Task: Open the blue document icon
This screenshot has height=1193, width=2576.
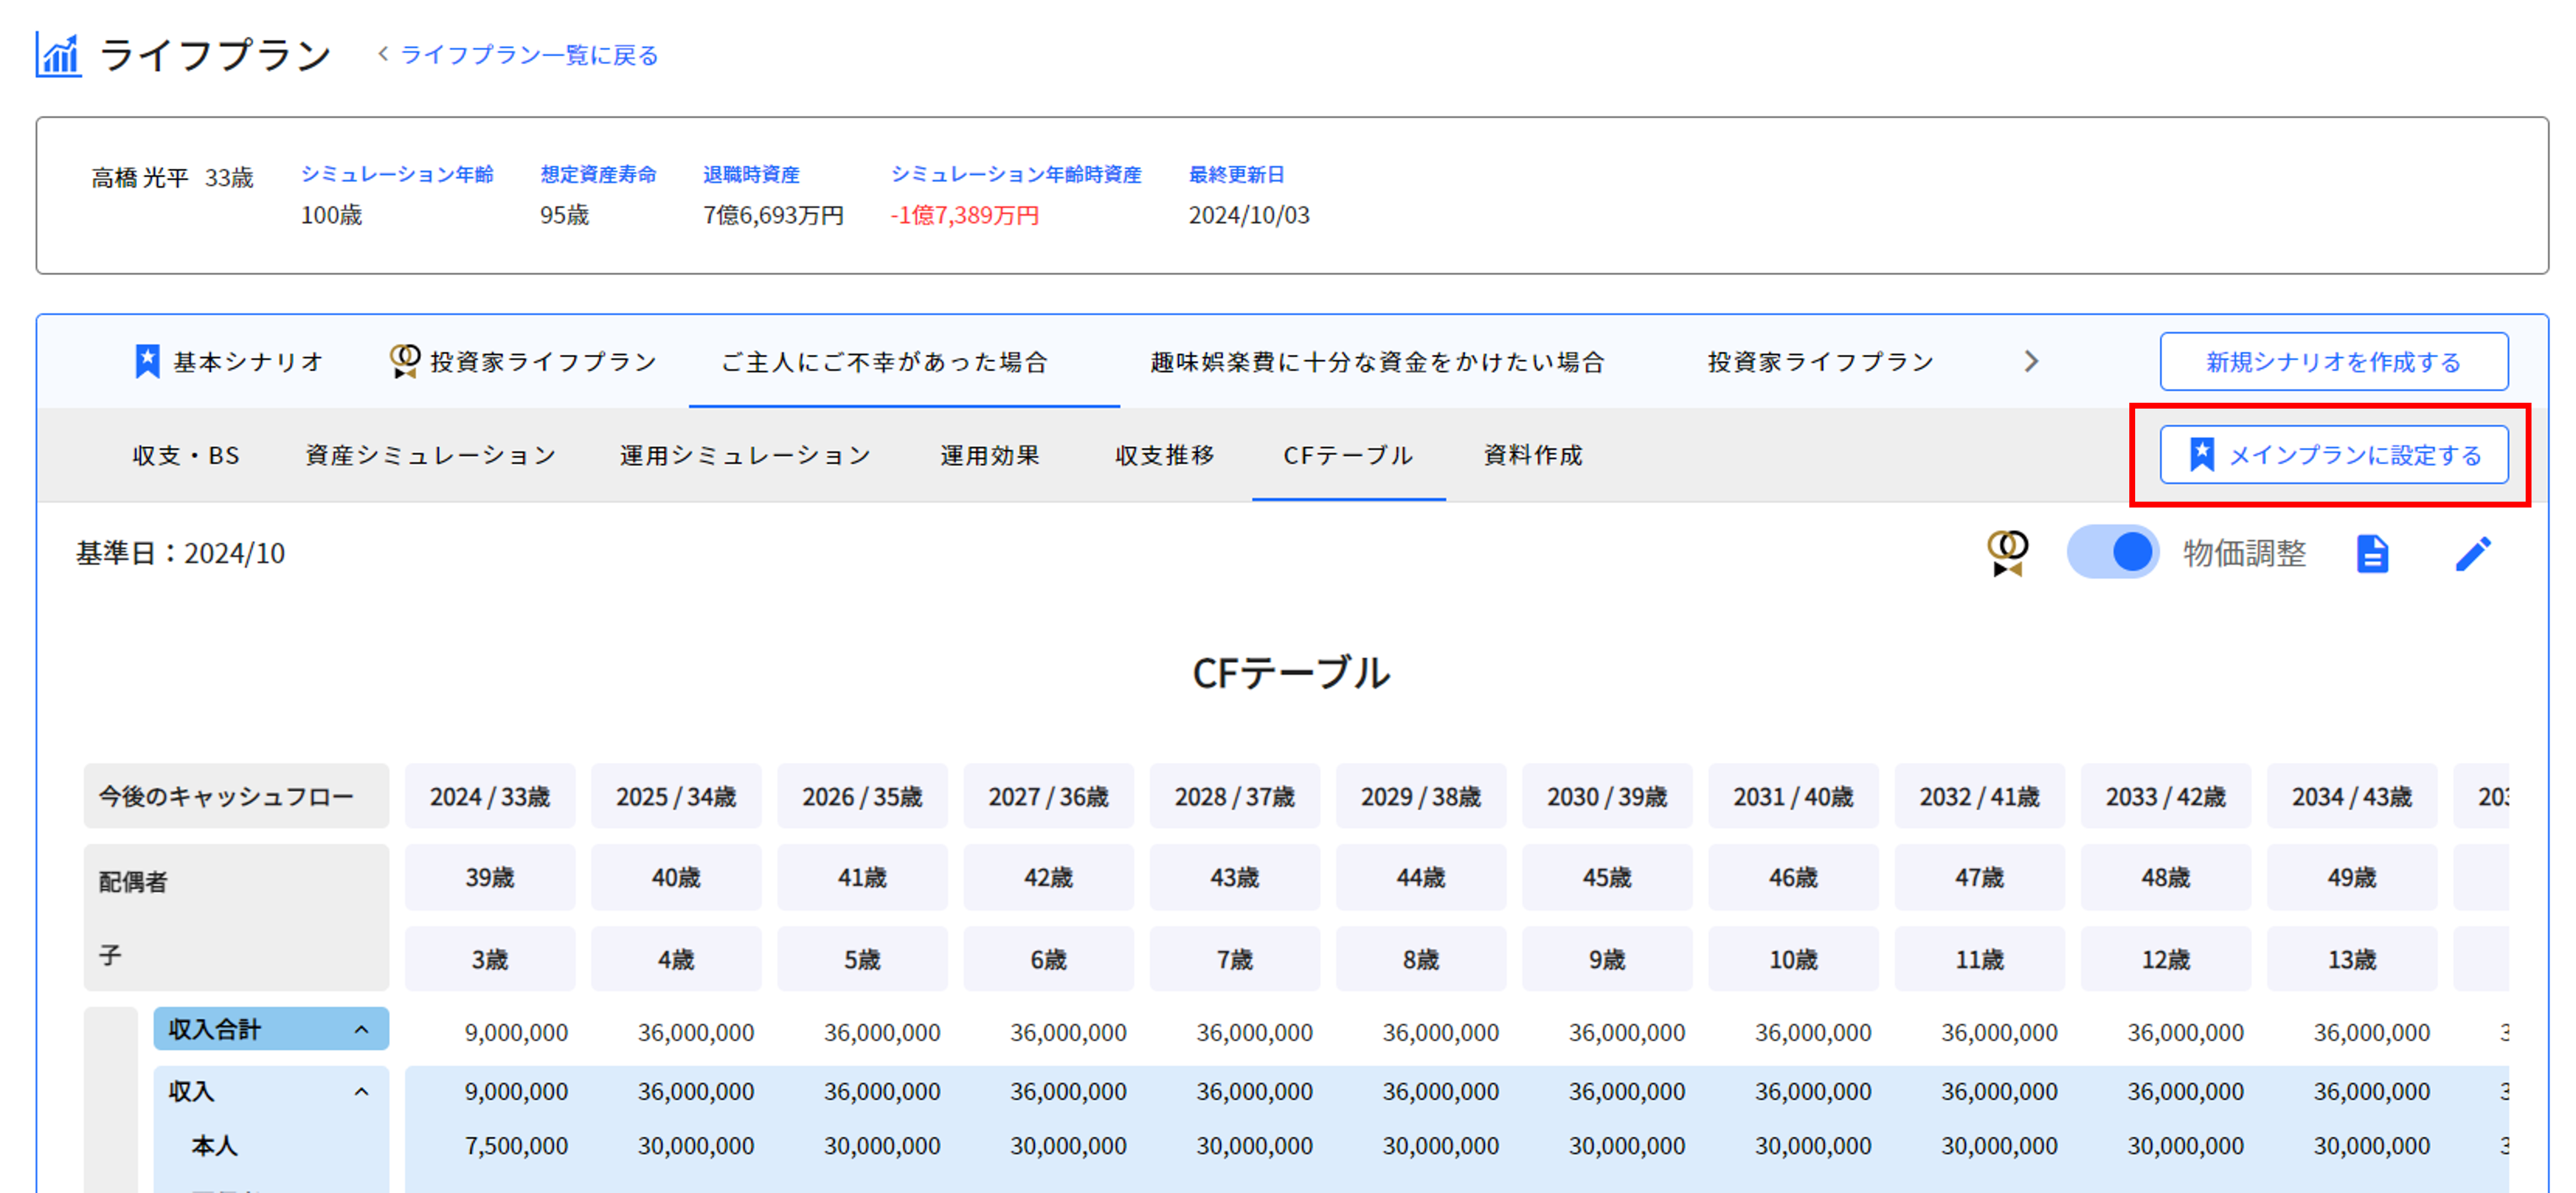Action: coord(2372,554)
